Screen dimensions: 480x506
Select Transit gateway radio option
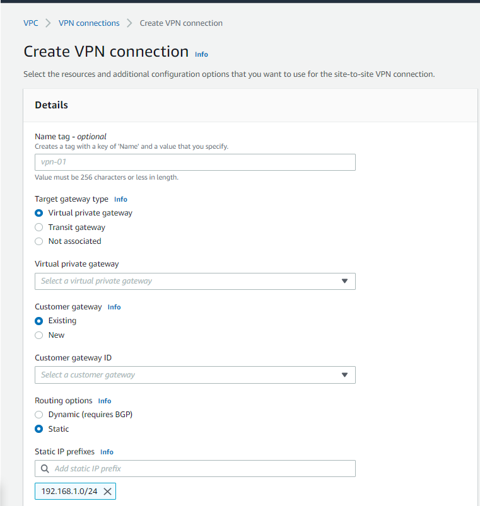point(39,227)
